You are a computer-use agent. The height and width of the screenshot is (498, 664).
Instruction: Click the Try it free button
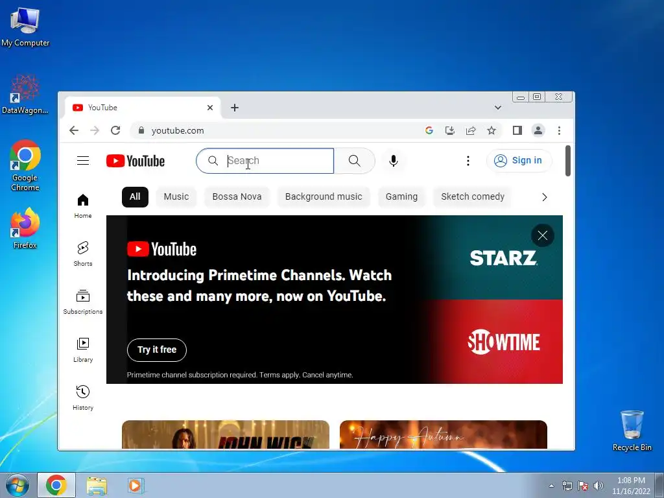[157, 350]
